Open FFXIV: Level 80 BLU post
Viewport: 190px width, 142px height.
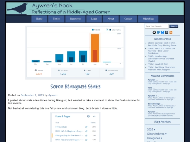(x=158, y=64)
